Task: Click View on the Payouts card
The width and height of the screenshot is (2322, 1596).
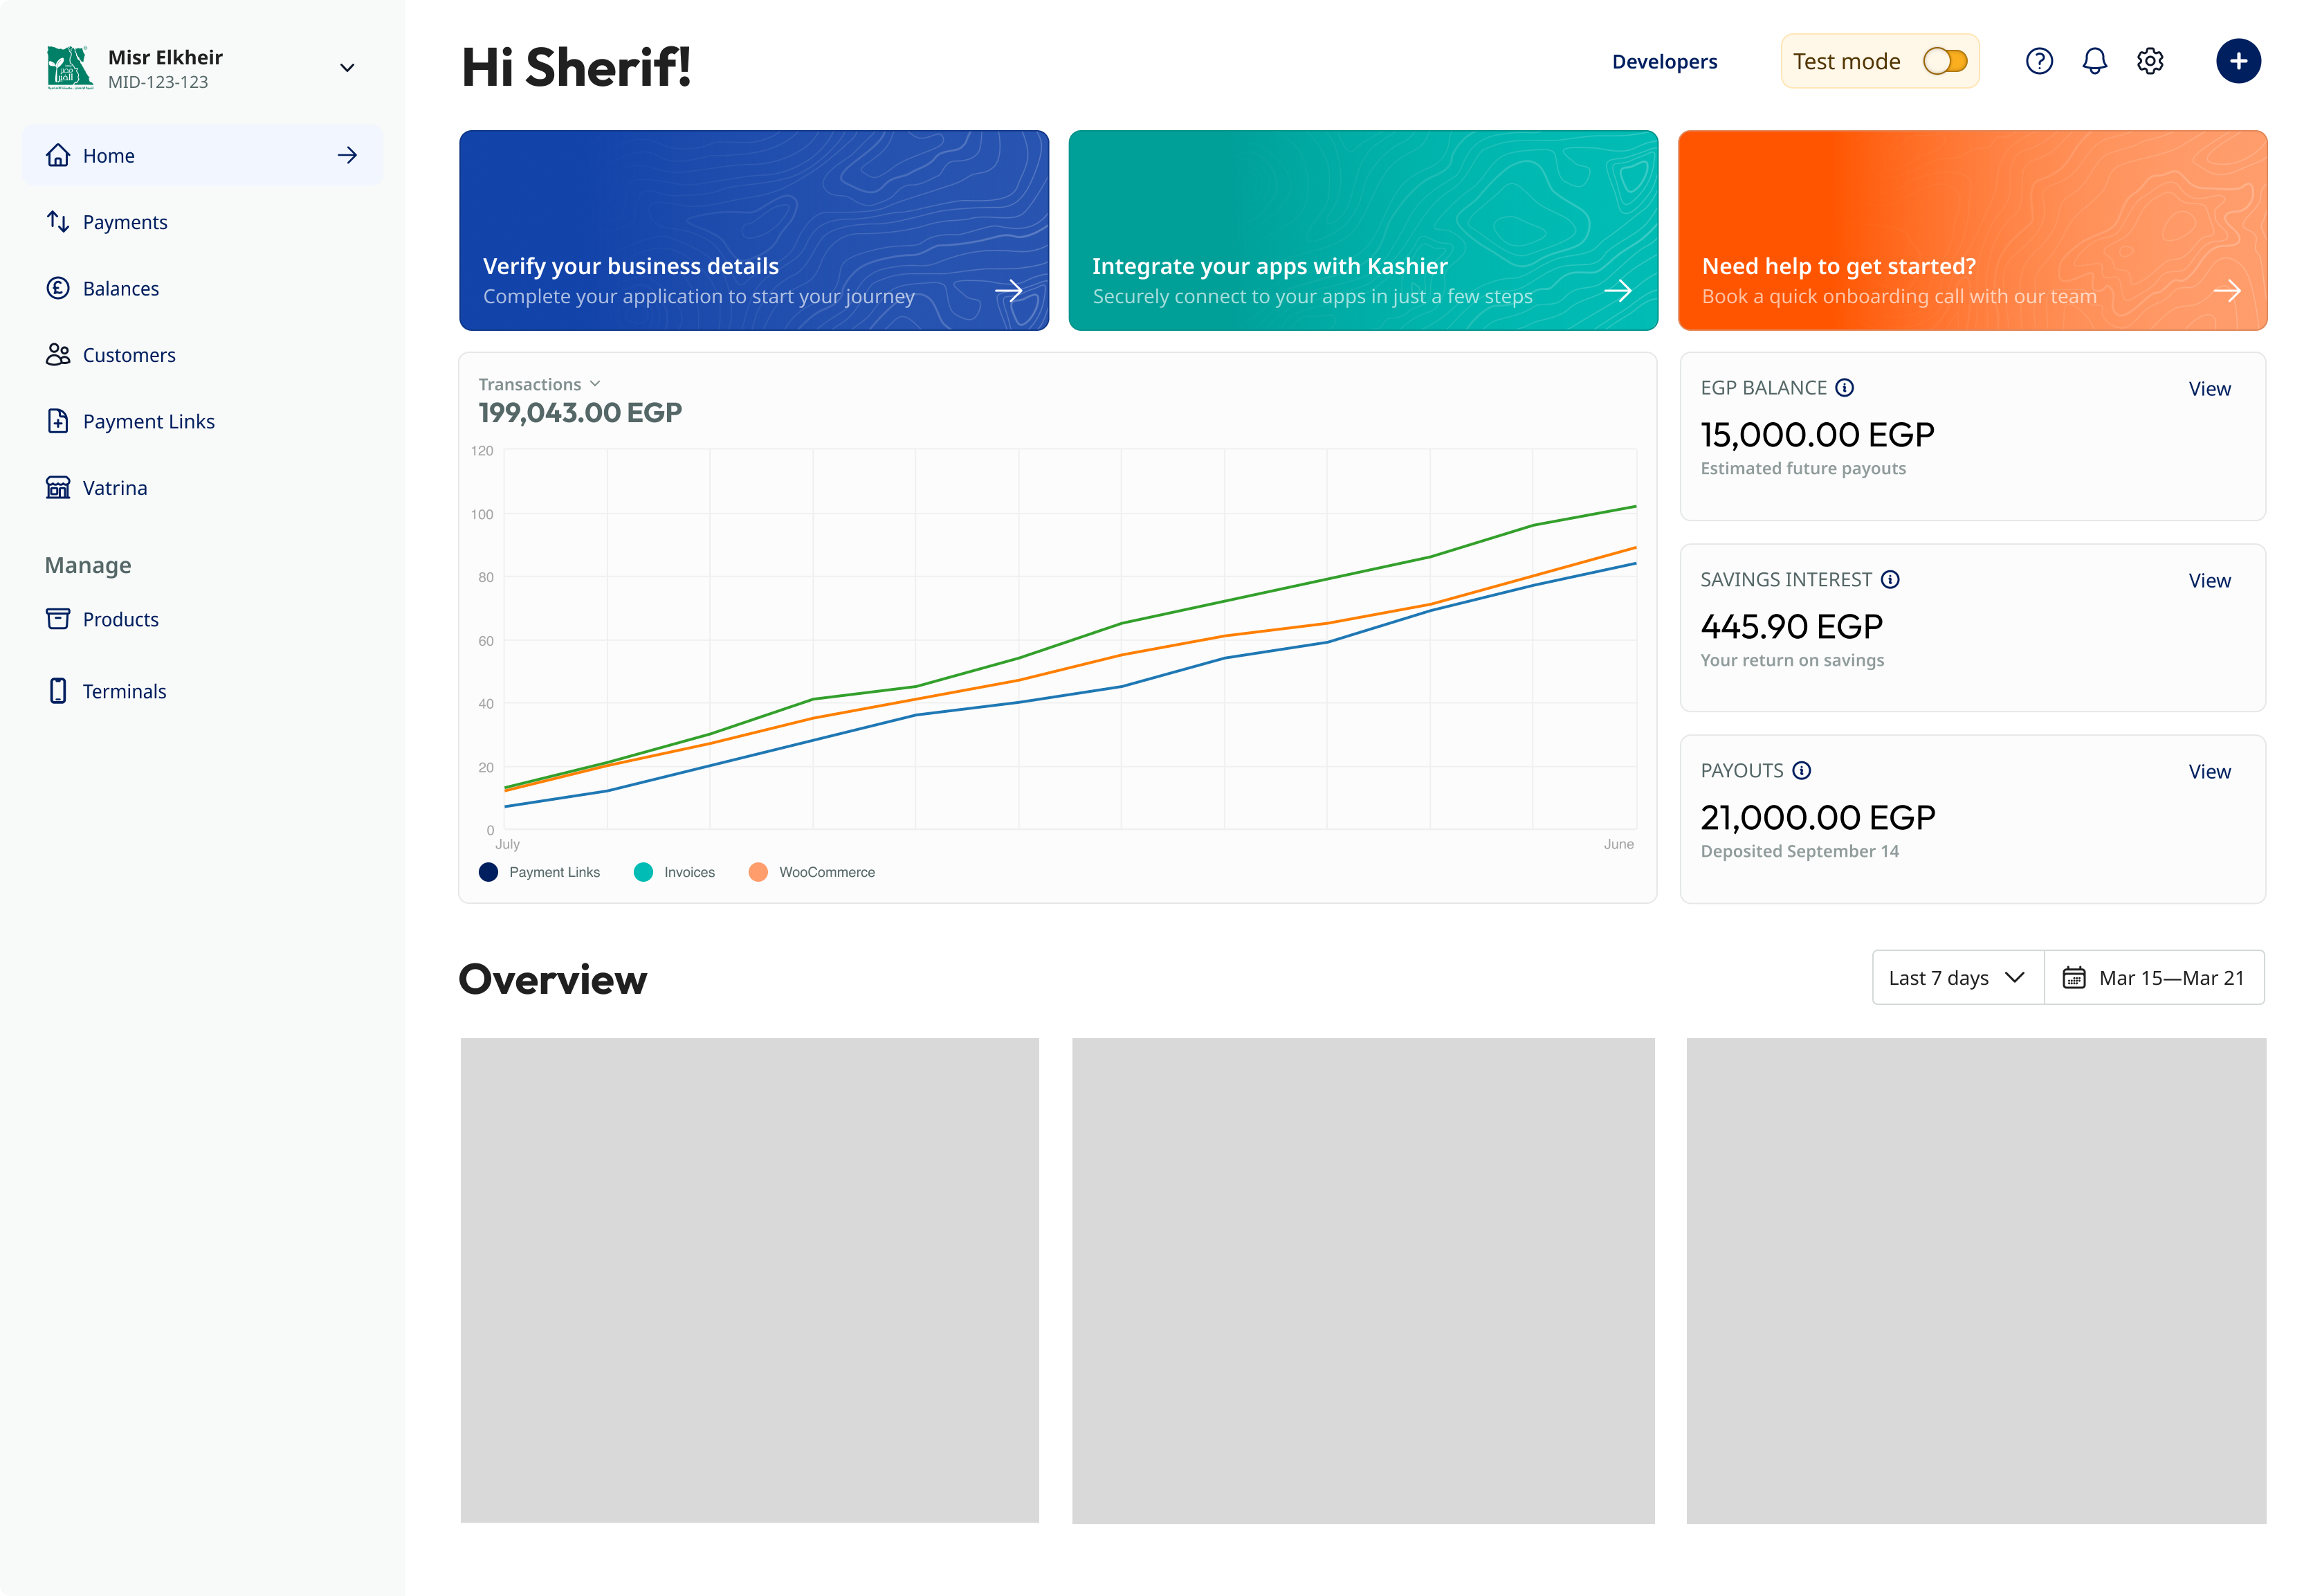Action: [2208, 771]
